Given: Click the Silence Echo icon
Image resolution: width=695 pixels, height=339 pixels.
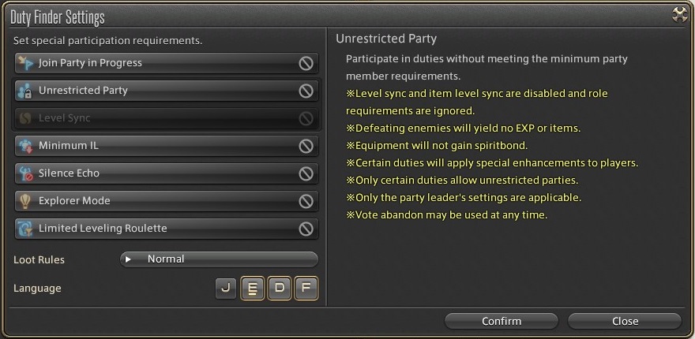Looking at the screenshot, I should pyautogui.click(x=25, y=173).
